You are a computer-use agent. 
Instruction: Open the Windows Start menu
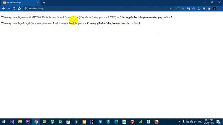tap(4, 122)
